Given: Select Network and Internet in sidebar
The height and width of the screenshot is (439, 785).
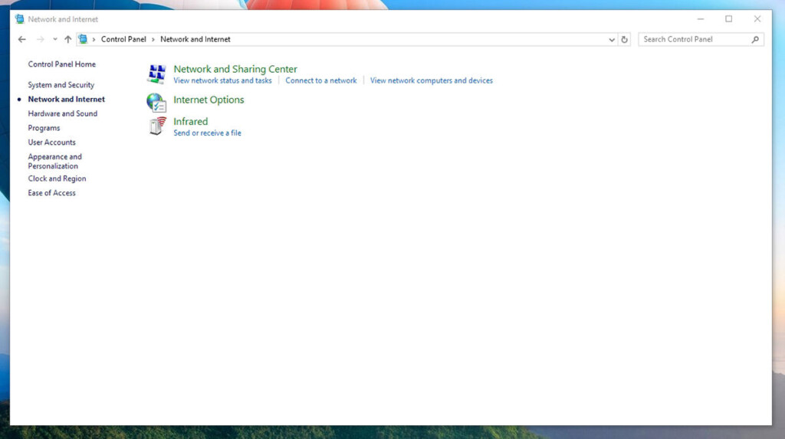Looking at the screenshot, I should pos(67,99).
